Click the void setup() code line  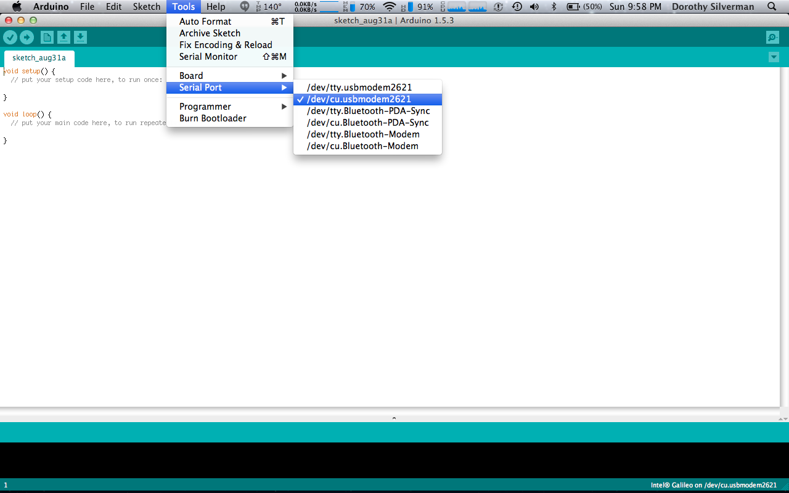pos(29,71)
